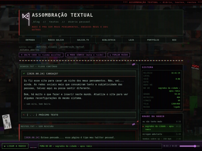This screenshot has height=151, width=202.
Task: Adjust the radio volume slider
Action: point(190,146)
